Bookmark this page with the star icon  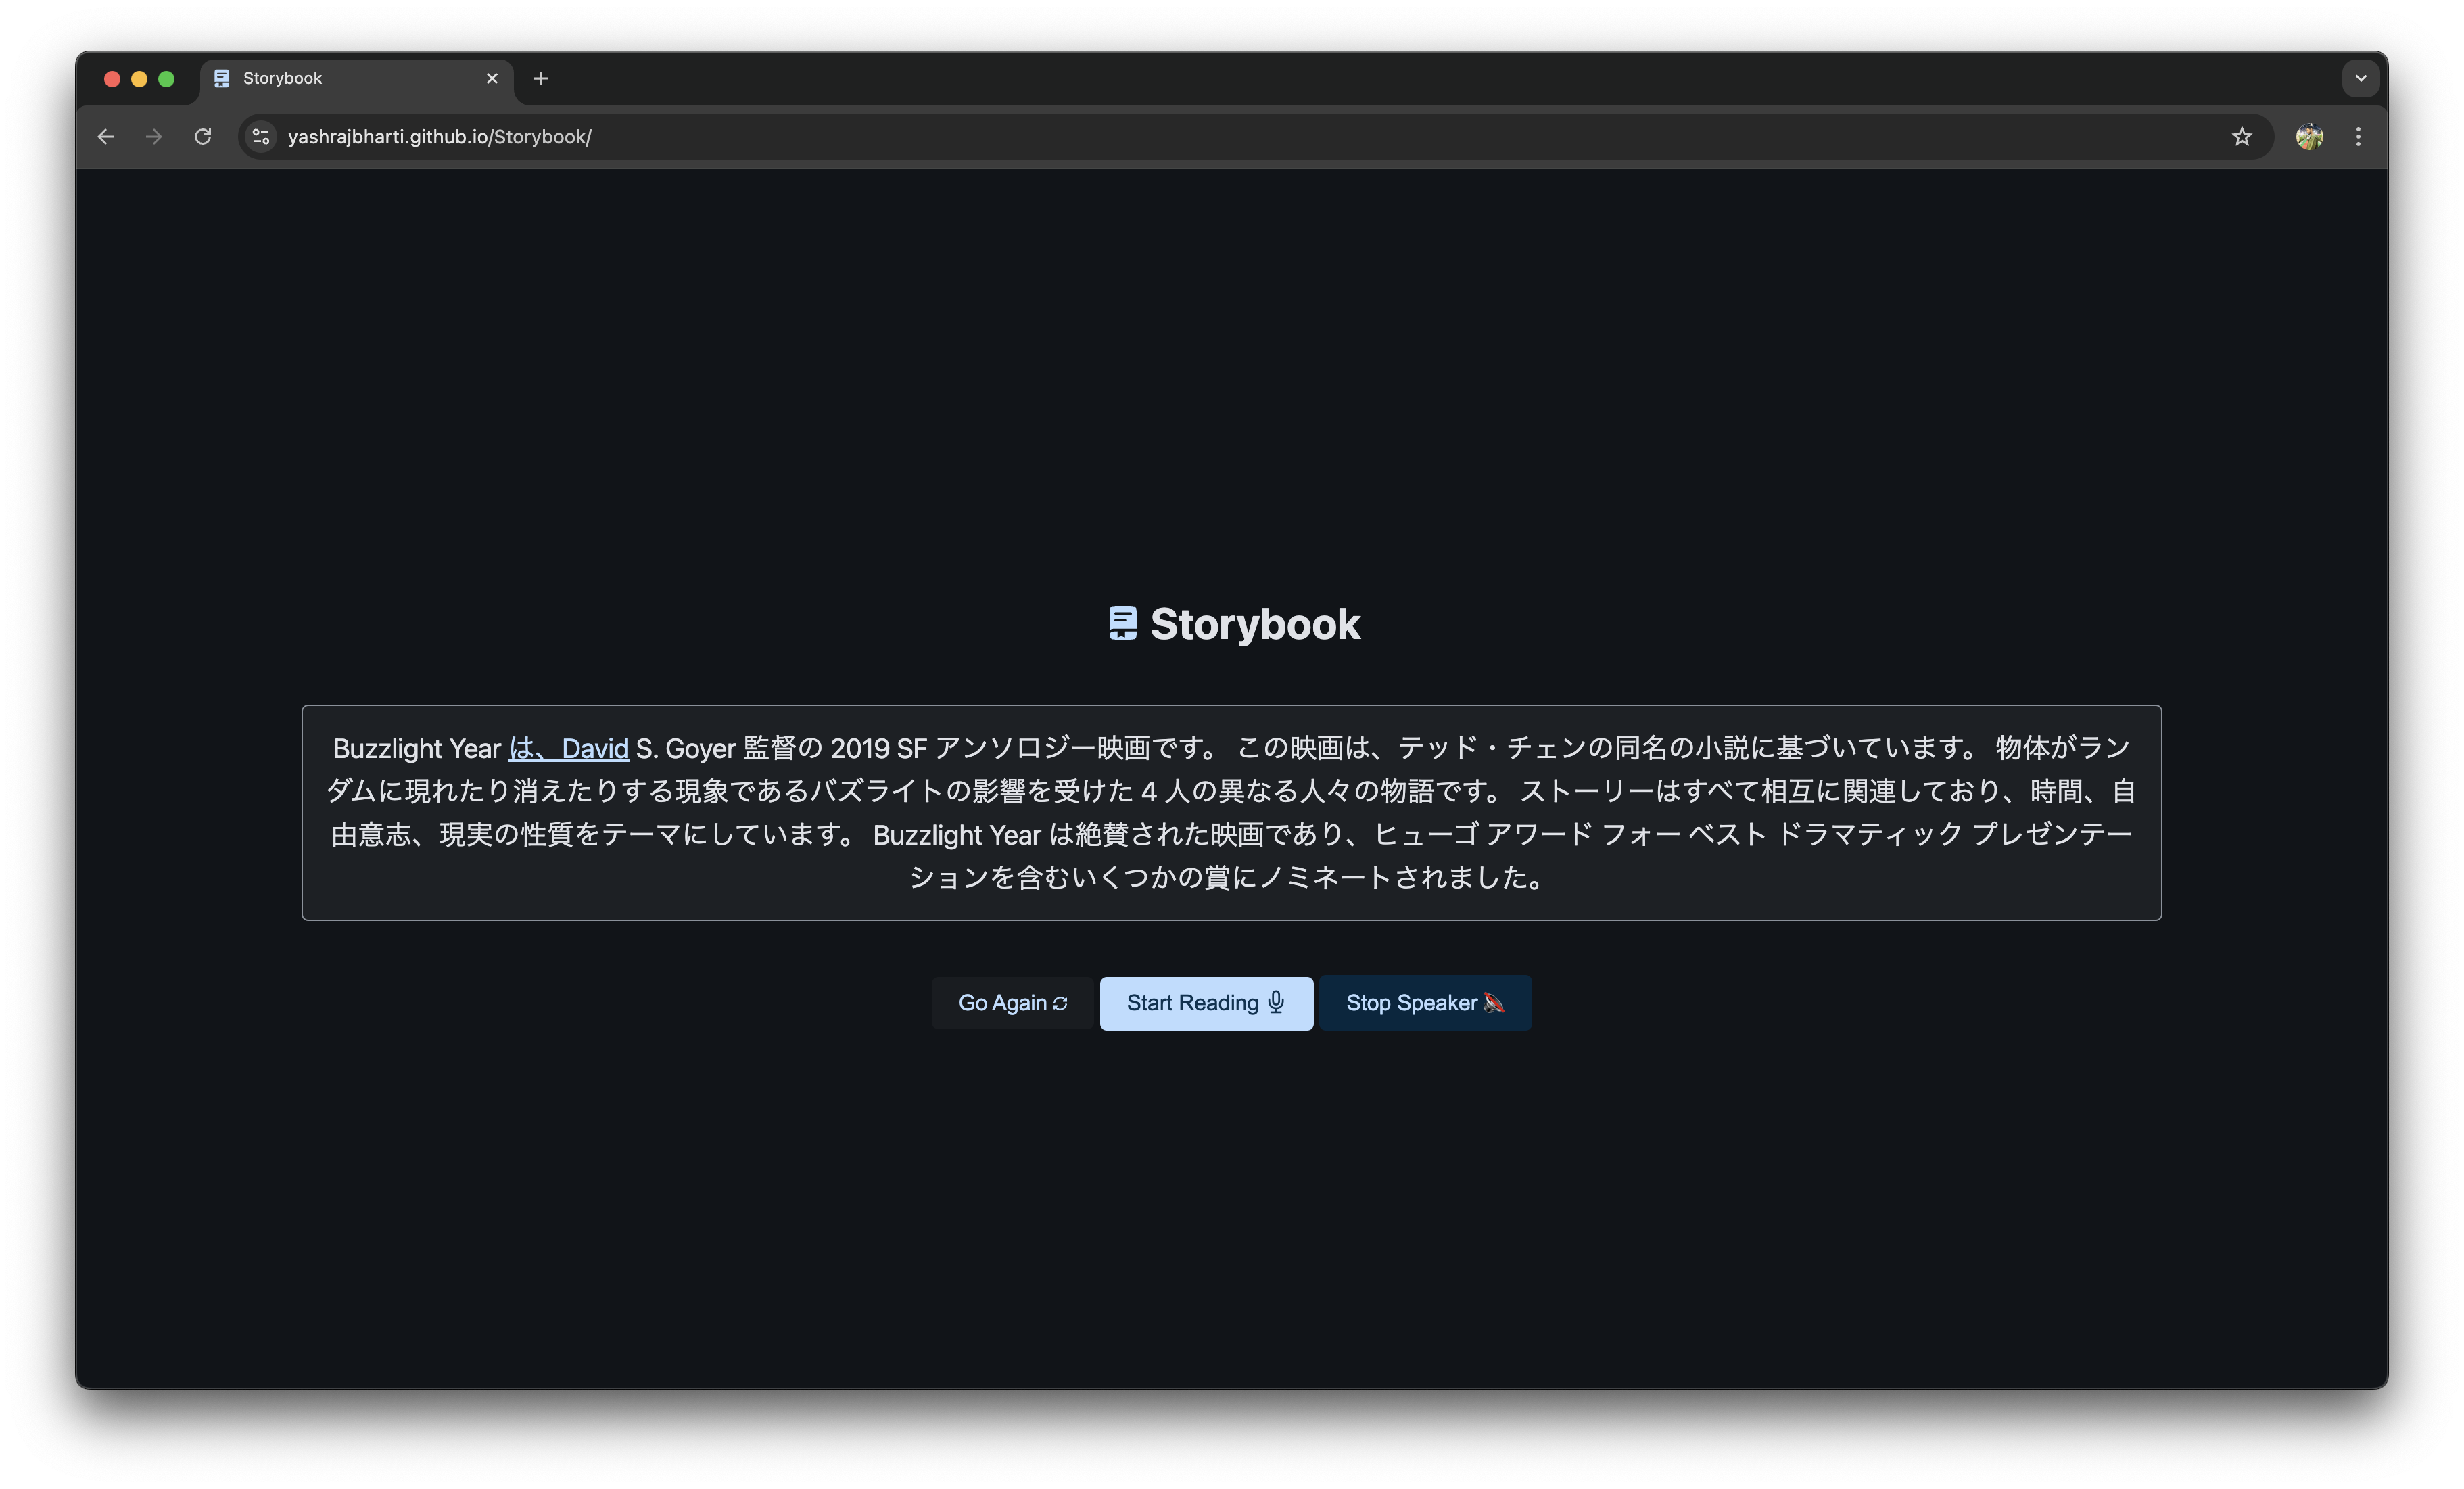tap(2241, 136)
